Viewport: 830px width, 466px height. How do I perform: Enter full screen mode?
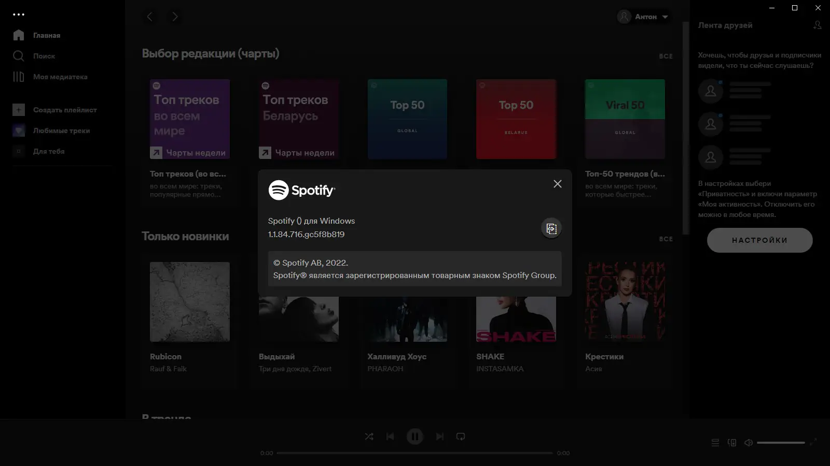[813, 442]
